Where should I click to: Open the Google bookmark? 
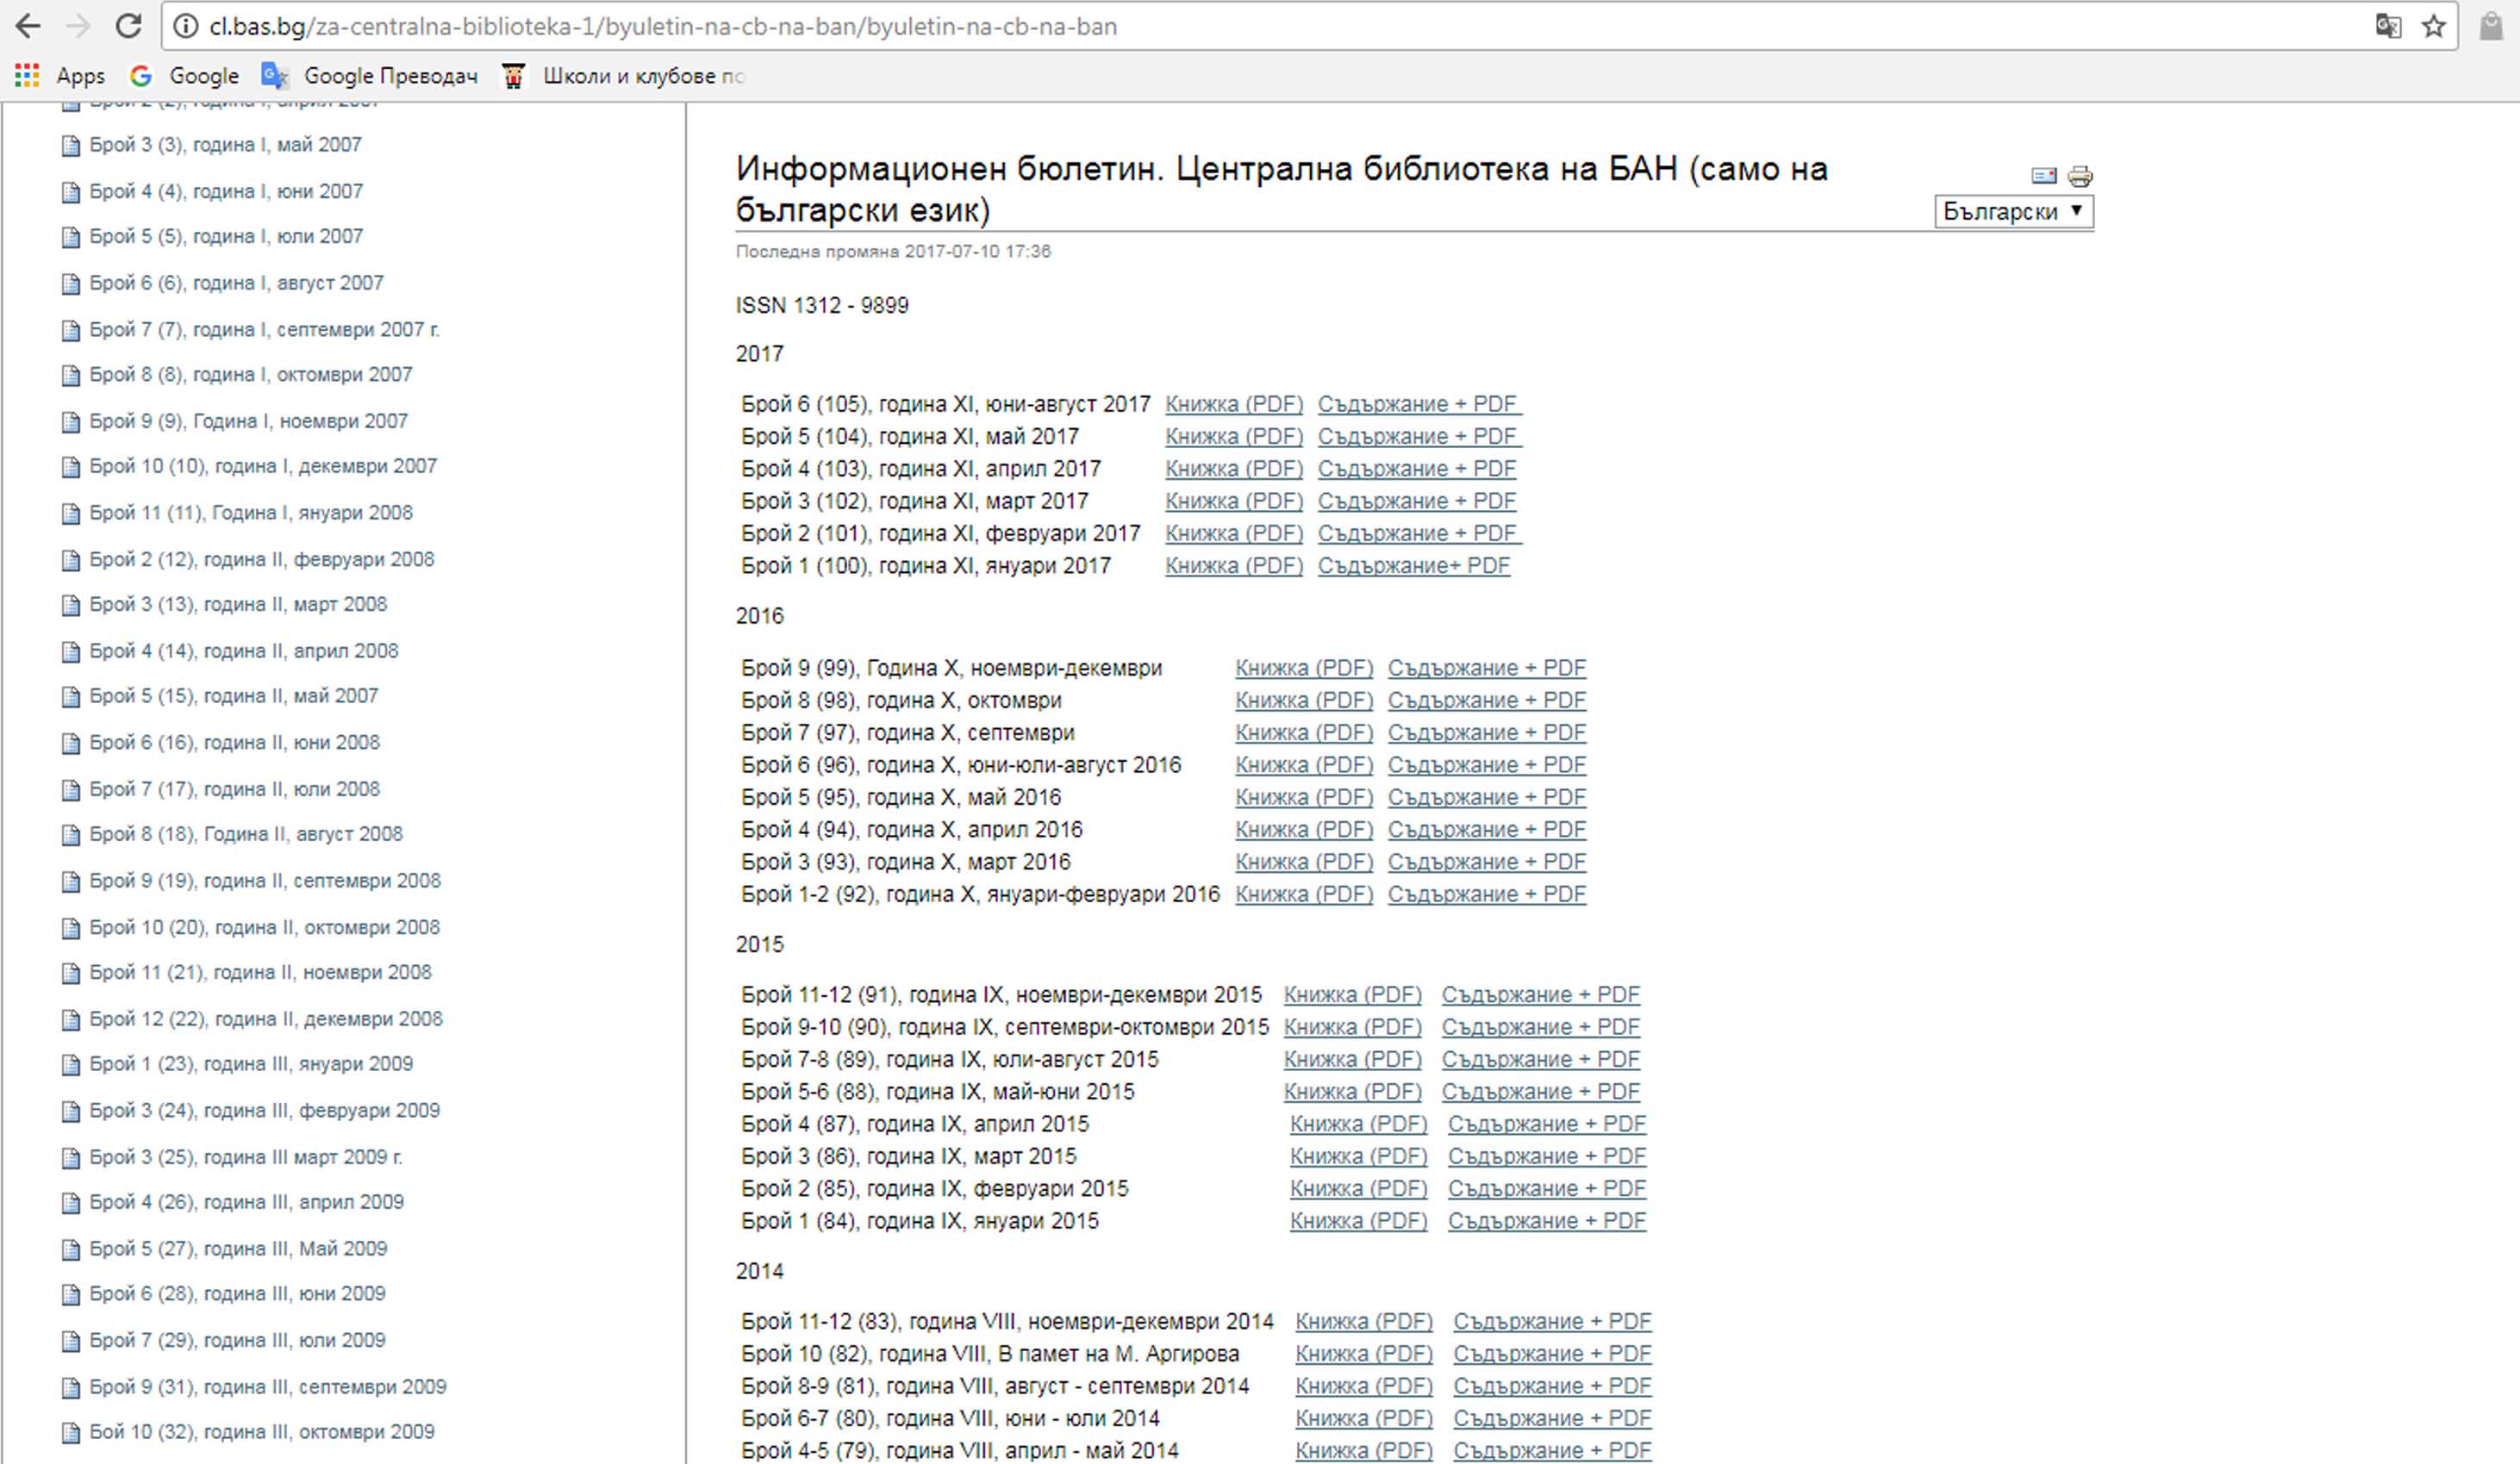(185, 76)
